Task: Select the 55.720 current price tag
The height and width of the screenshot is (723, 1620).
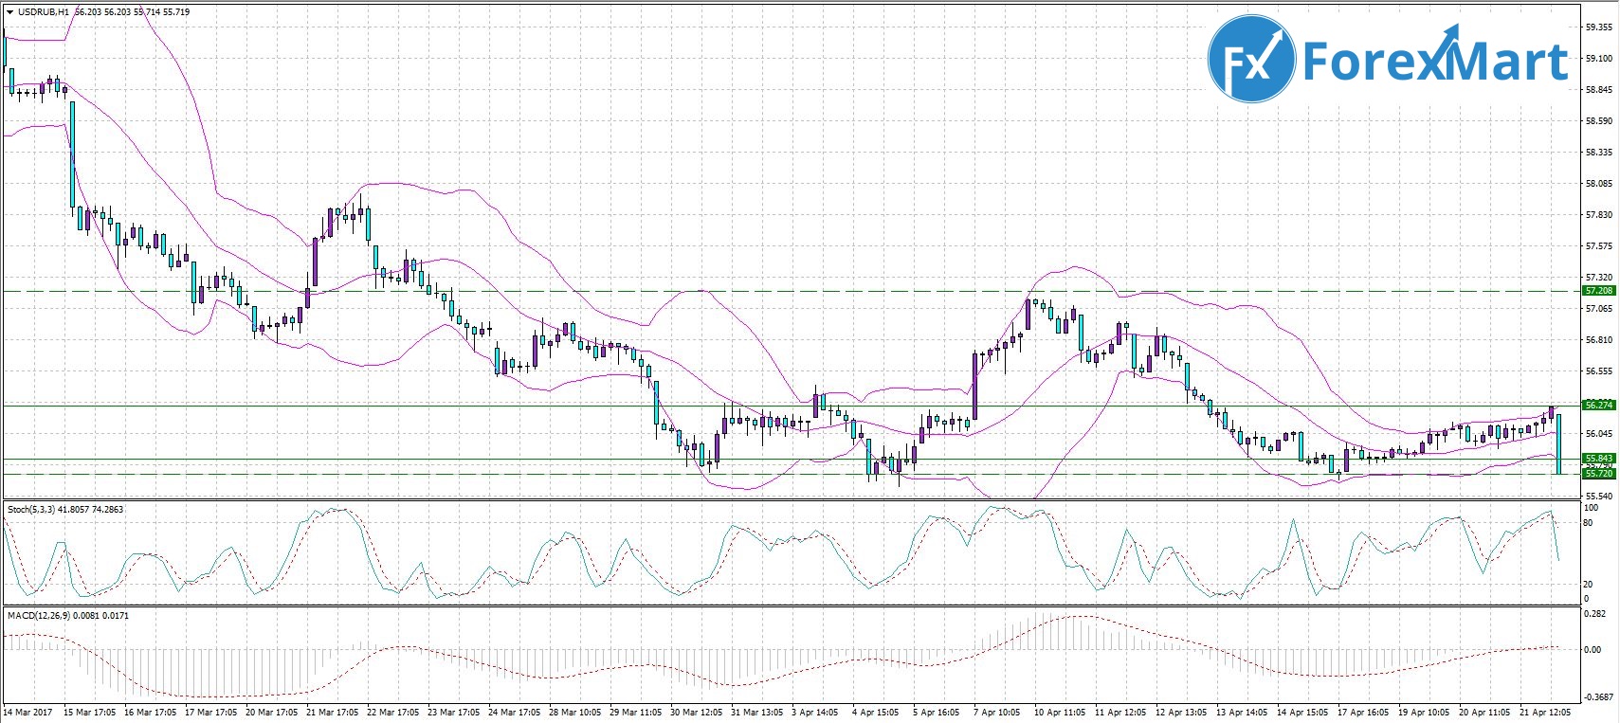Action: click(x=1599, y=474)
